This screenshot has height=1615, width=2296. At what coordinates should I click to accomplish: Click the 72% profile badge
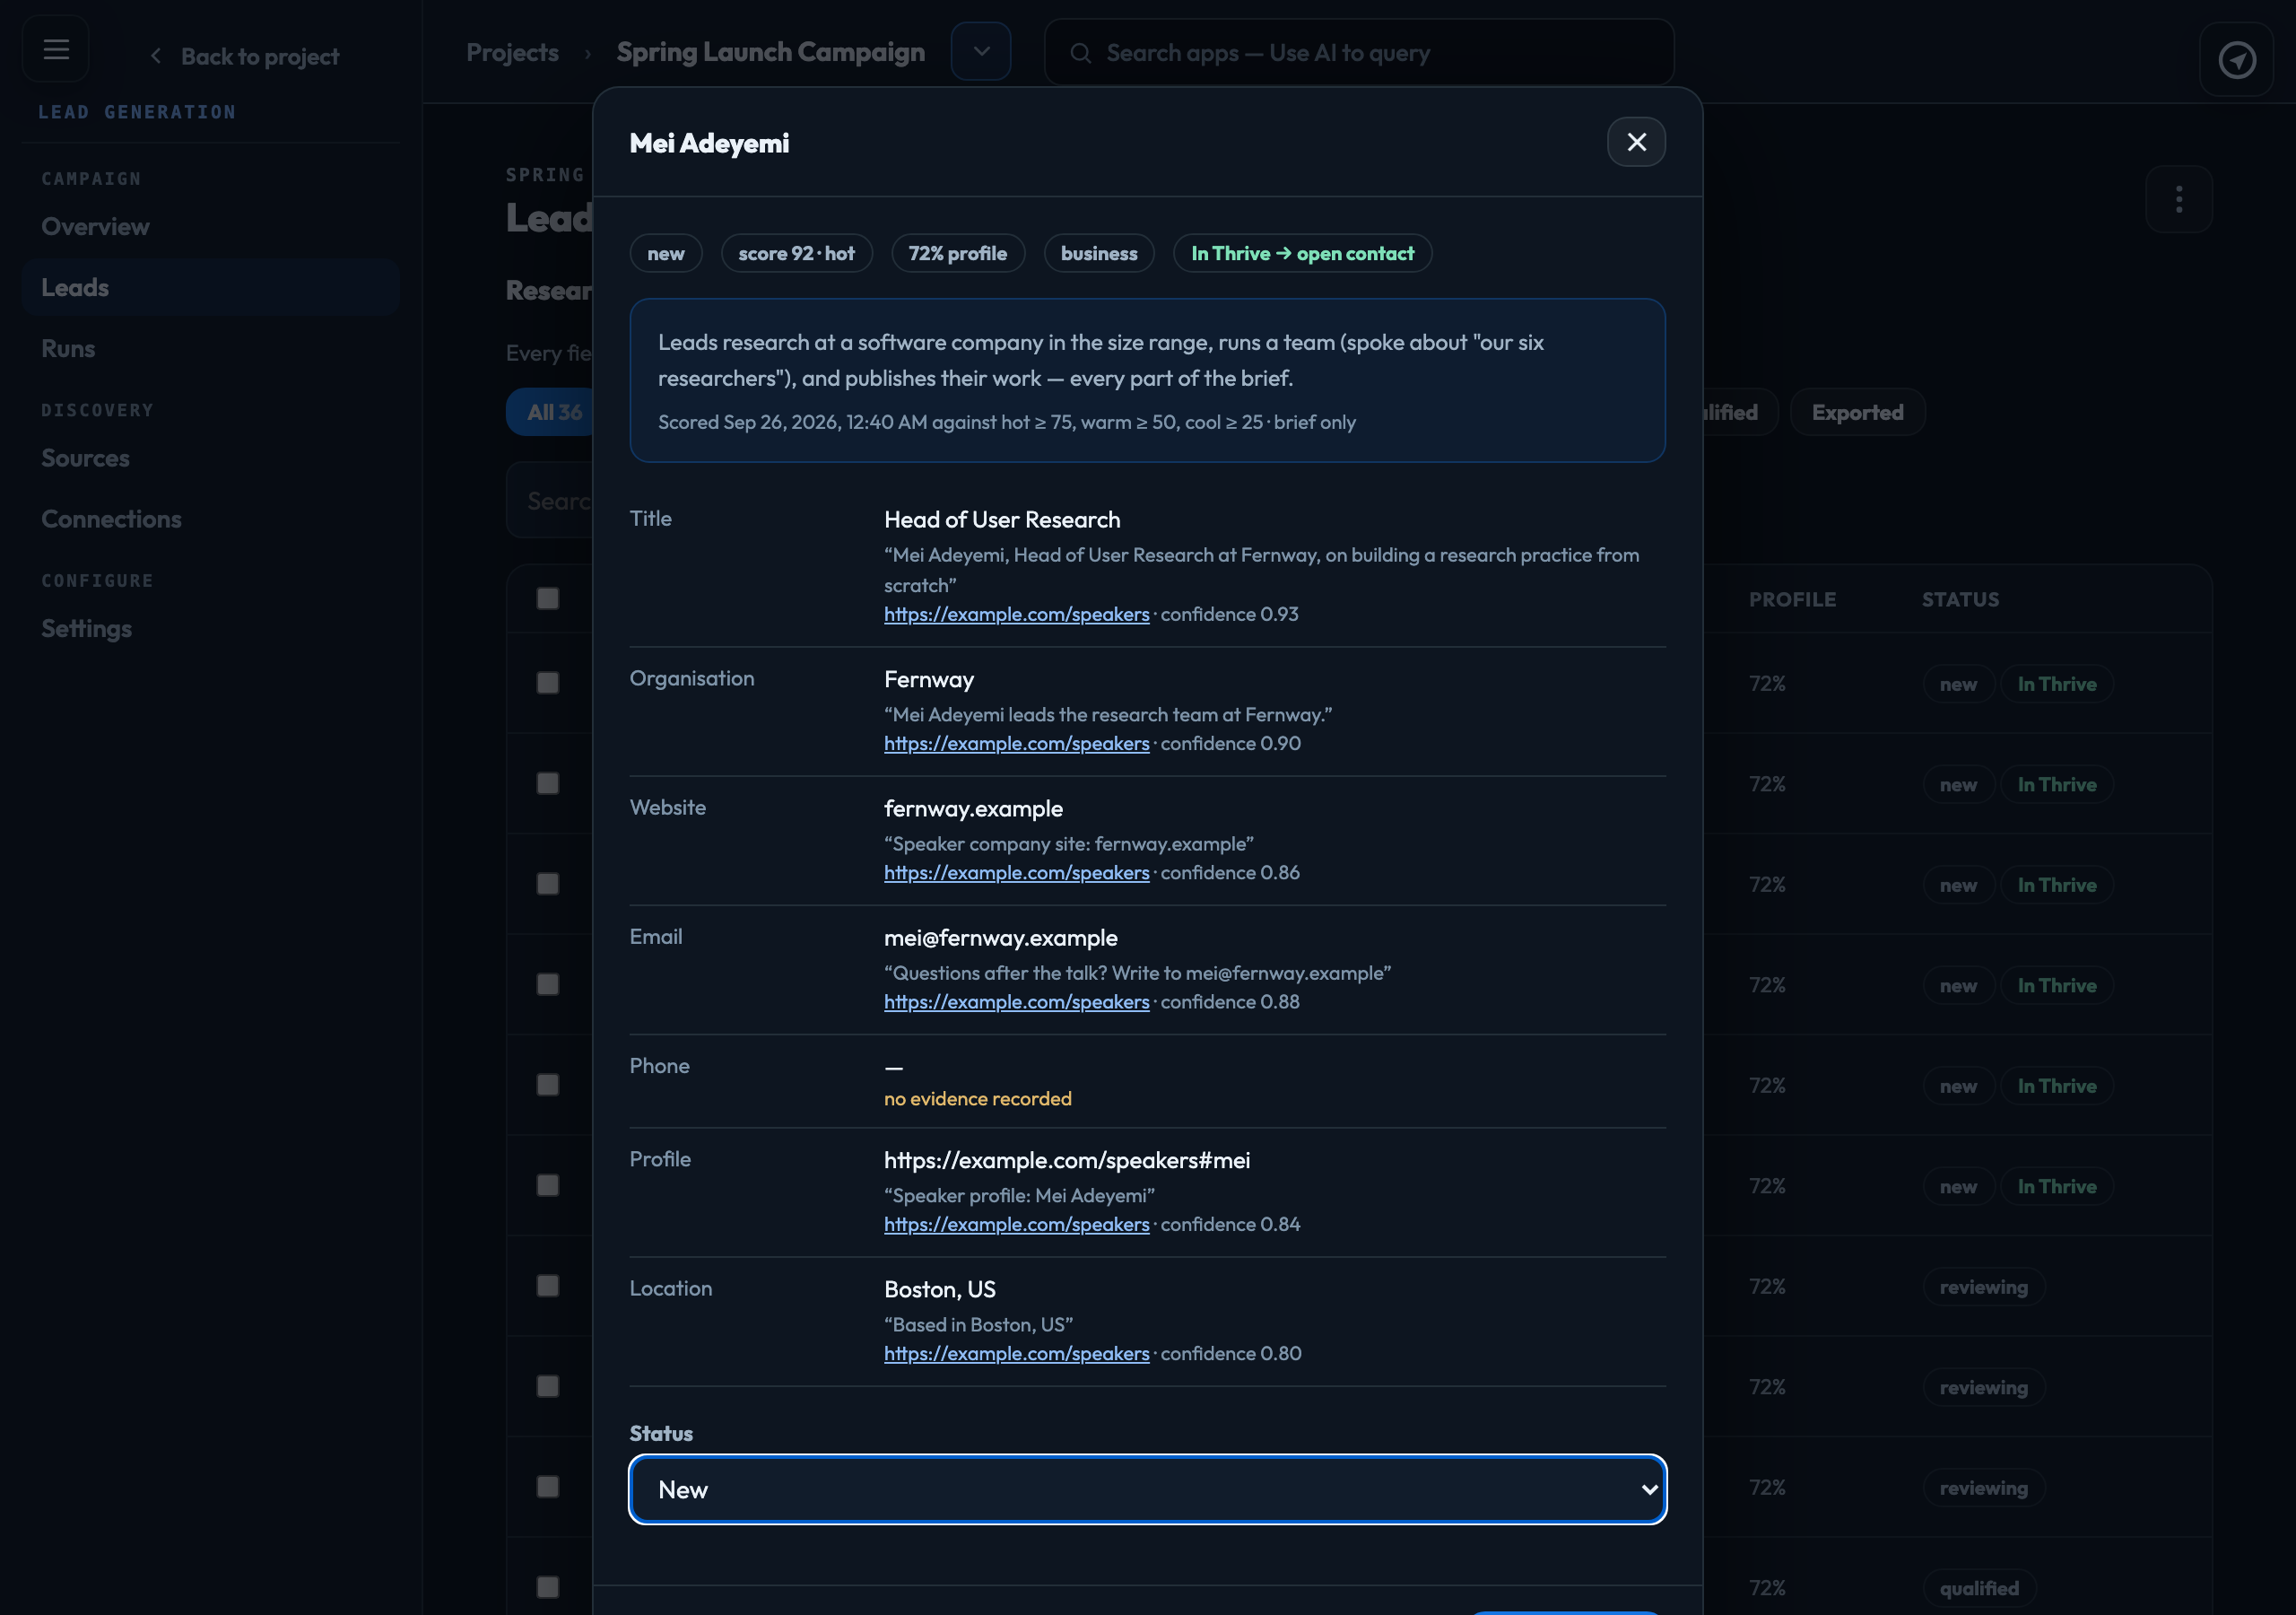coord(957,253)
